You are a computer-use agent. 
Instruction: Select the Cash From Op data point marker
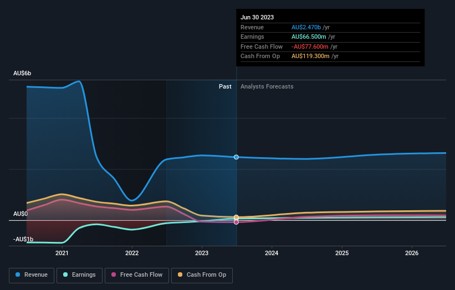[236, 217]
